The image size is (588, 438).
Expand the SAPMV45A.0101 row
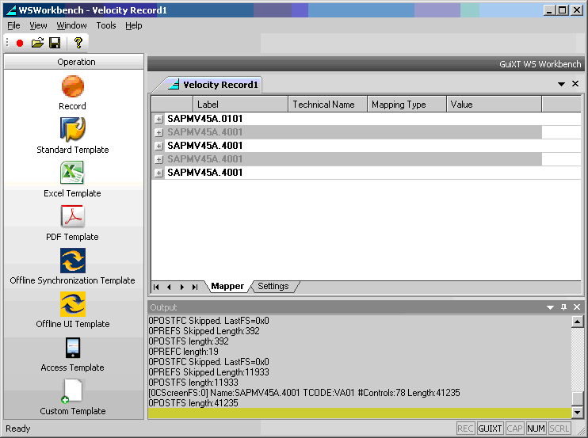point(159,119)
